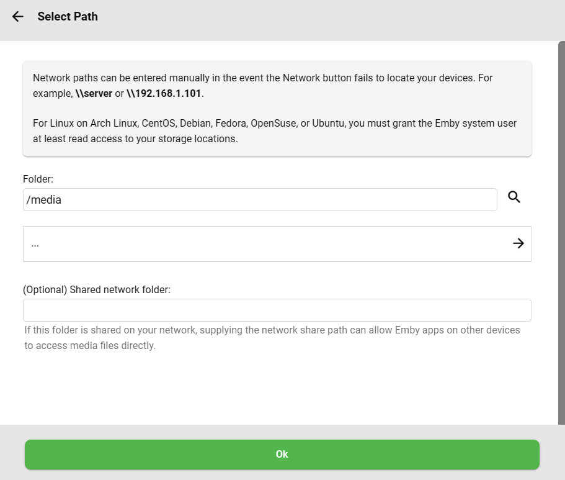This screenshot has height=480, width=565.
Task: Click the bold \\192.168.1.101 example address
Action: pyautogui.click(x=164, y=94)
